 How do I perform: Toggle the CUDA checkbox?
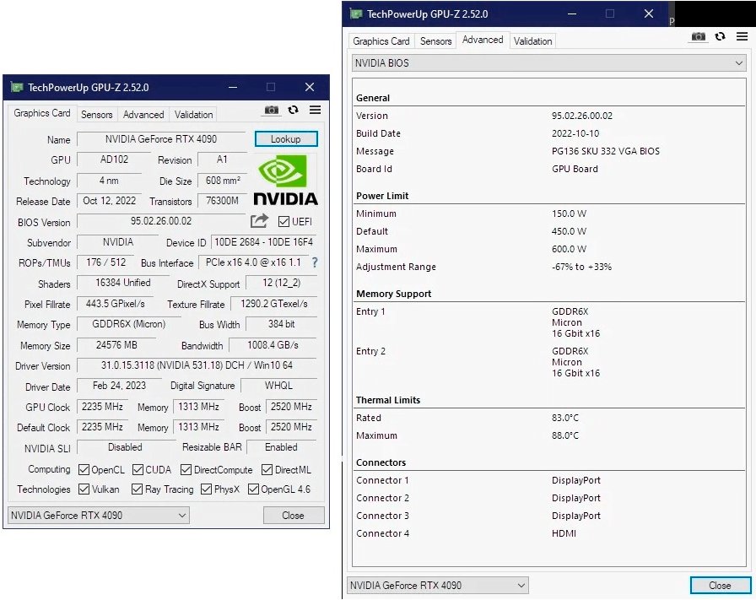click(138, 470)
